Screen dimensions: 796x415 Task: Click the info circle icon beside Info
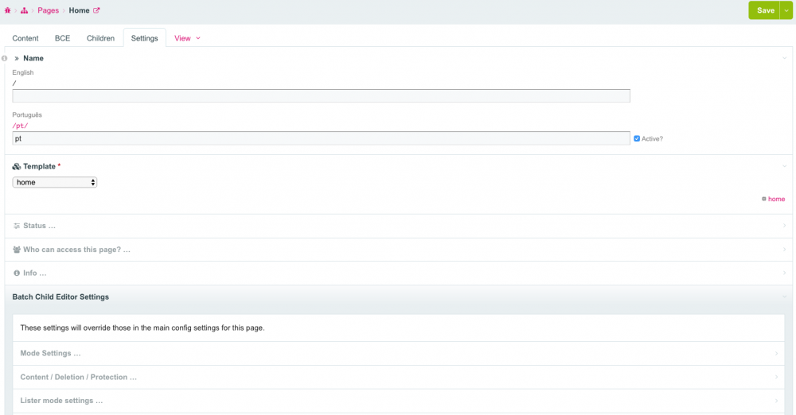coord(17,273)
